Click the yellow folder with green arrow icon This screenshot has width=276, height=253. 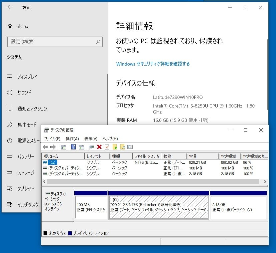[115, 147]
